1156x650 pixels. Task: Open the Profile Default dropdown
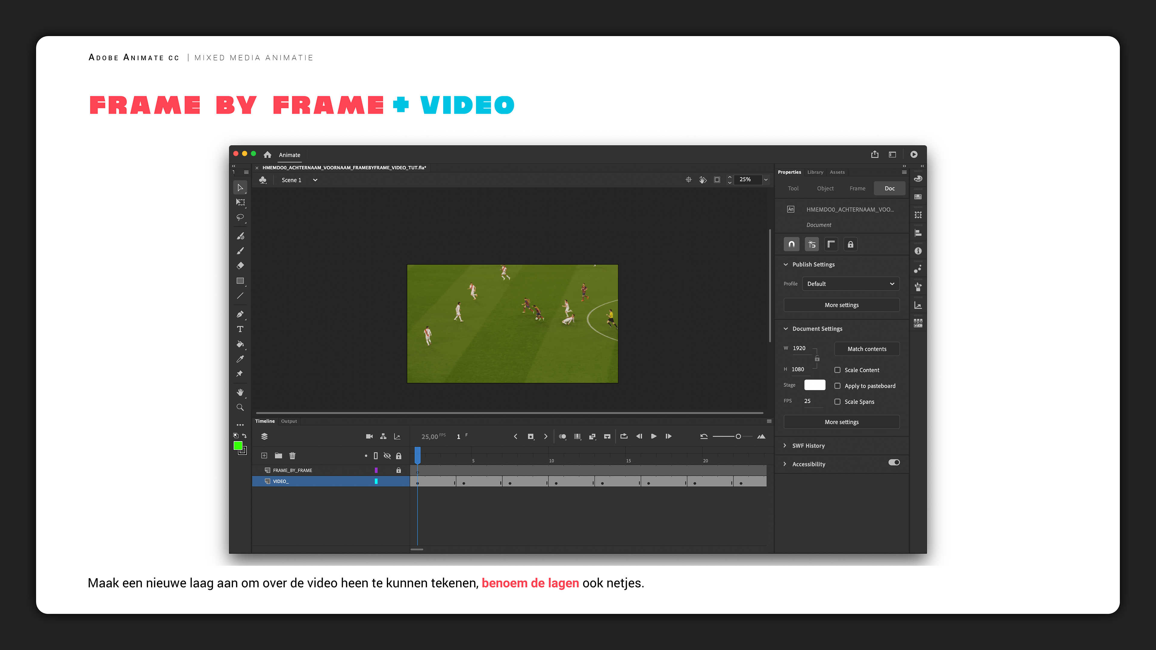coord(850,284)
